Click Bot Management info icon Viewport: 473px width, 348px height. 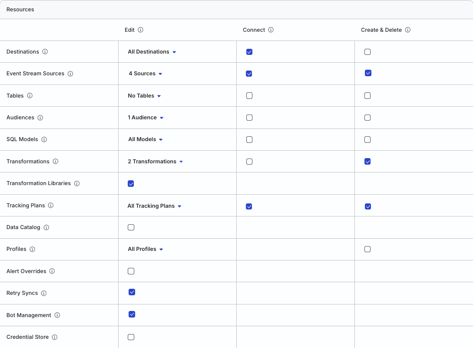pyautogui.click(x=57, y=315)
